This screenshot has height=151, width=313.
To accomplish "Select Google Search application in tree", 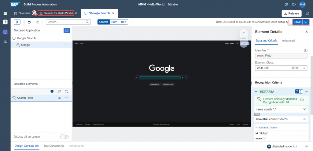I will pos(41,38).
